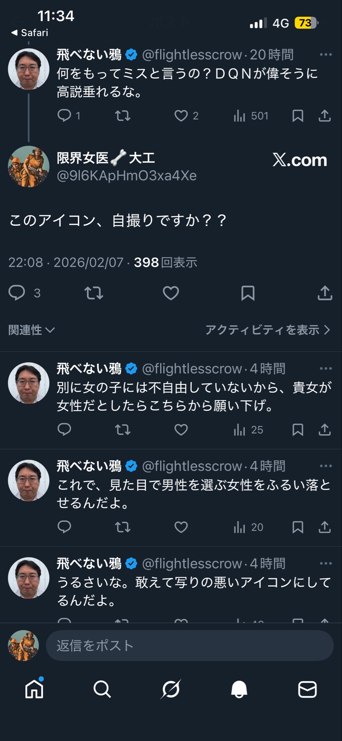Switch to the Search tab
The image size is (342, 741).
pos(102,689)
